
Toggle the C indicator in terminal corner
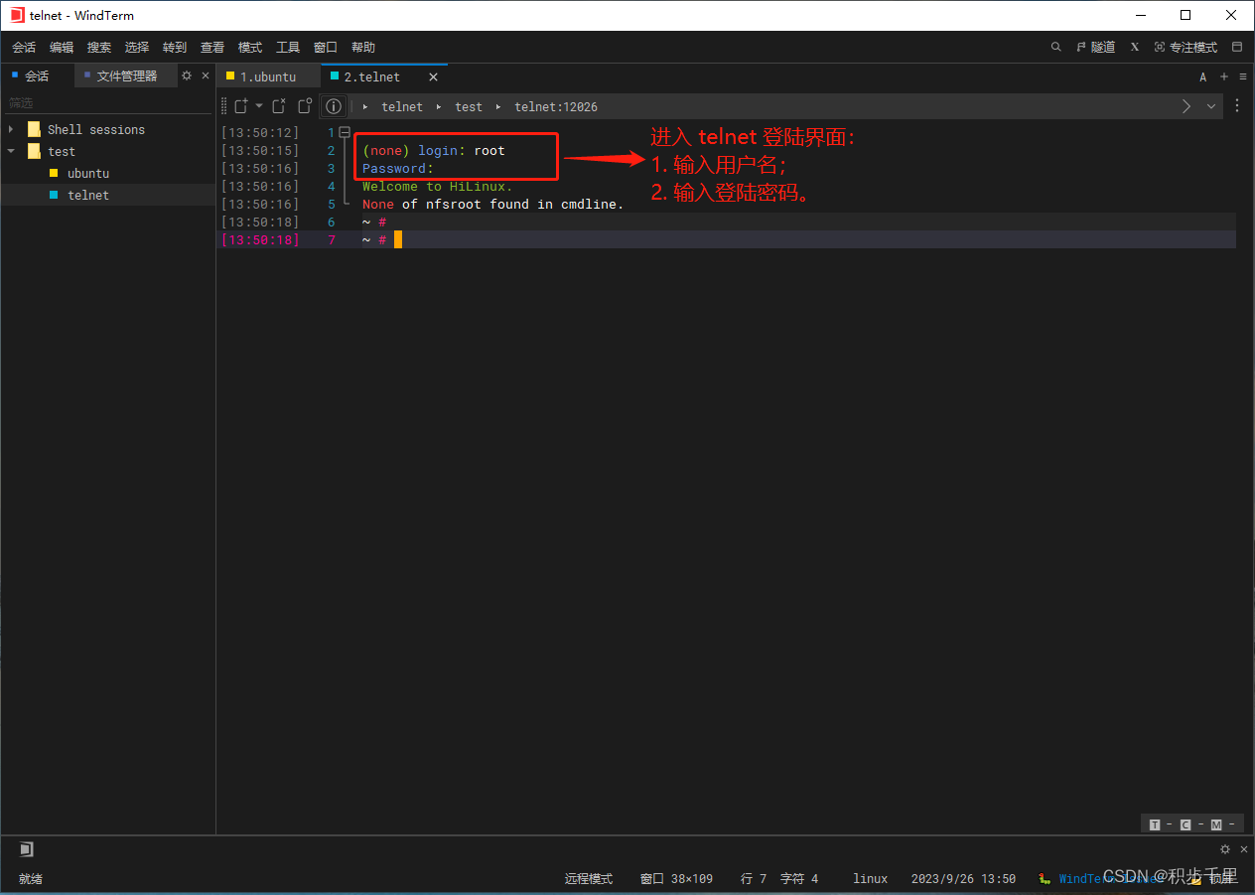1185,824
